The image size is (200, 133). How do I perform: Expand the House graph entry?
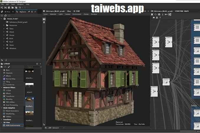(4, 35)
